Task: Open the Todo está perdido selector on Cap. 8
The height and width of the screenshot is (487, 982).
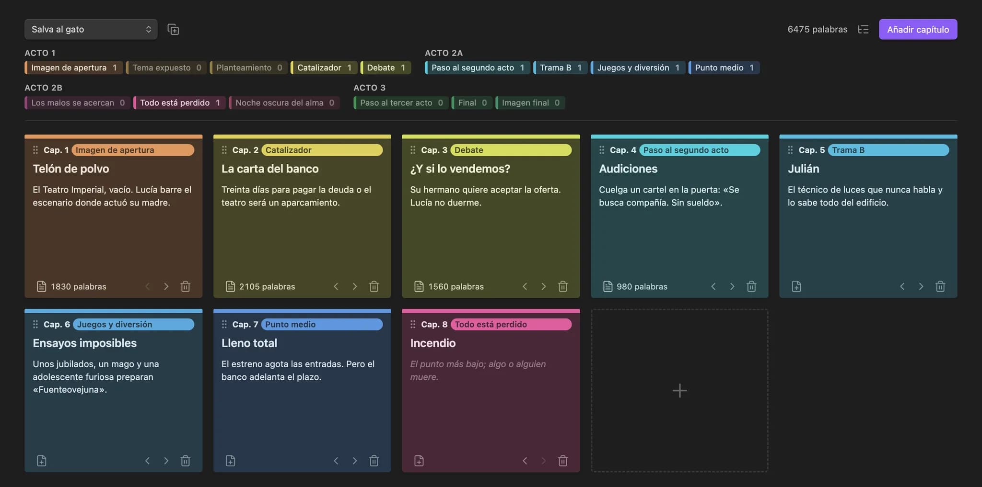Action: [511, 324]
